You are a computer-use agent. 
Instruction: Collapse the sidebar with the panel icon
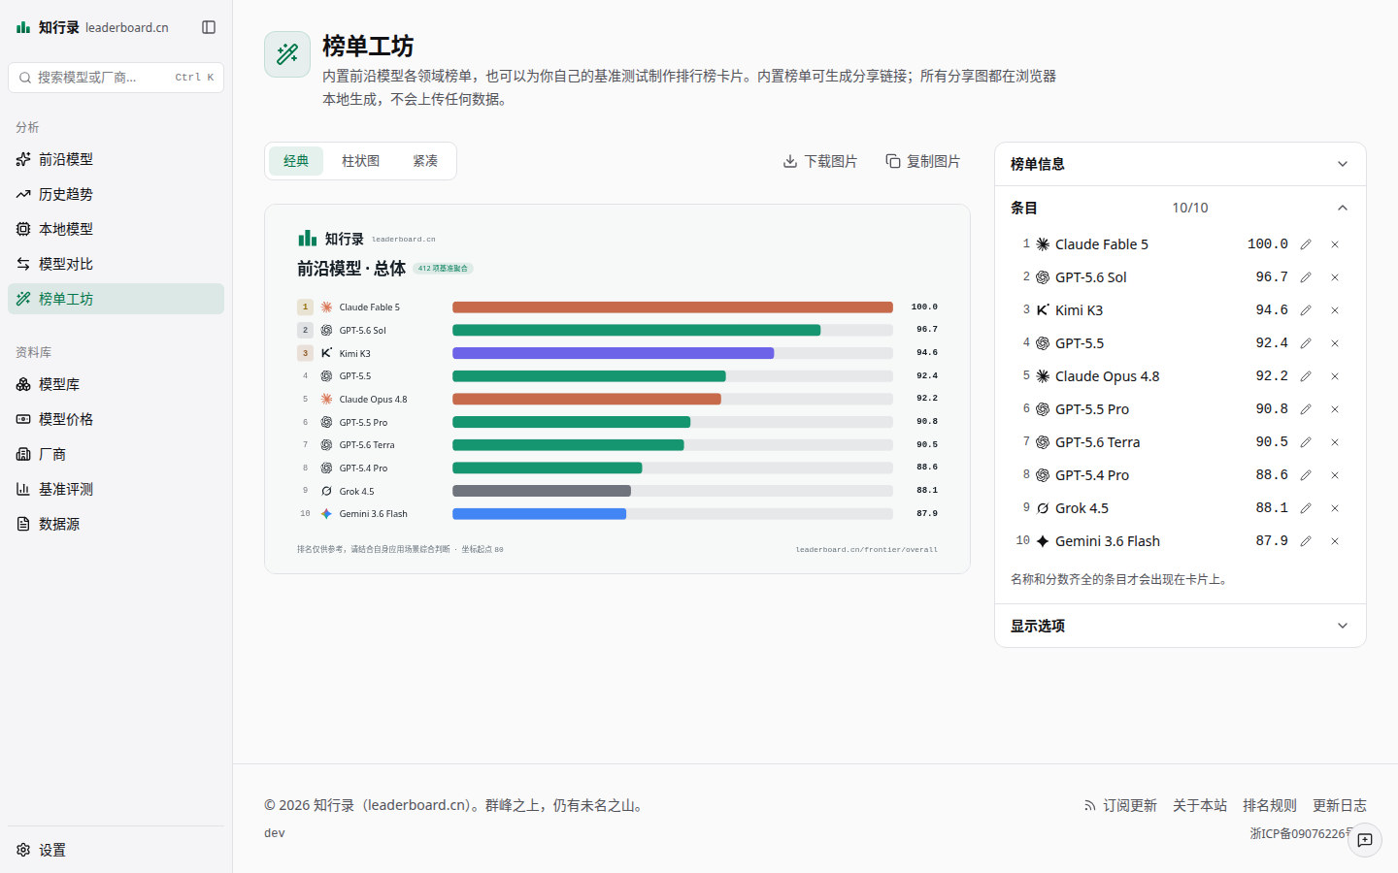(209, 27)
